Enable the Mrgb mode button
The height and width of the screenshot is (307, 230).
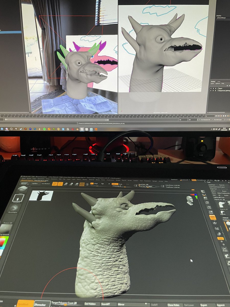[96, 183]
